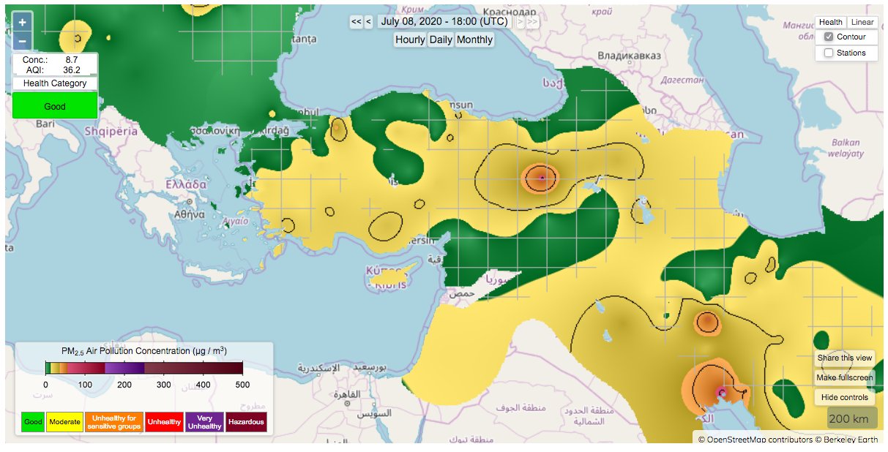Select the Linear scale tab
This screenshot has height=452, width=888.
862,23
